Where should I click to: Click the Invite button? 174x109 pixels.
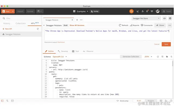point(95,11)
